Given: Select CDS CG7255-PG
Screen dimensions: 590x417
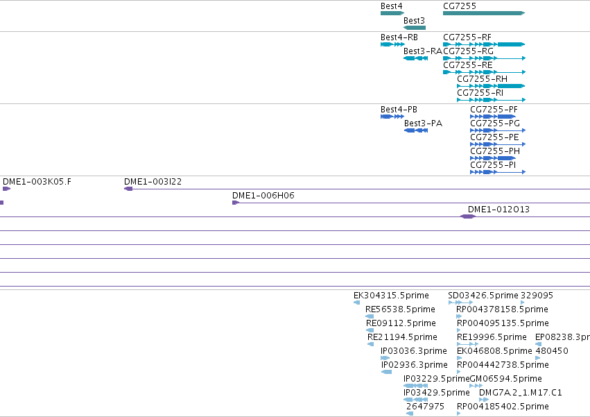Looking at the screenshot, I should point(498,130).
